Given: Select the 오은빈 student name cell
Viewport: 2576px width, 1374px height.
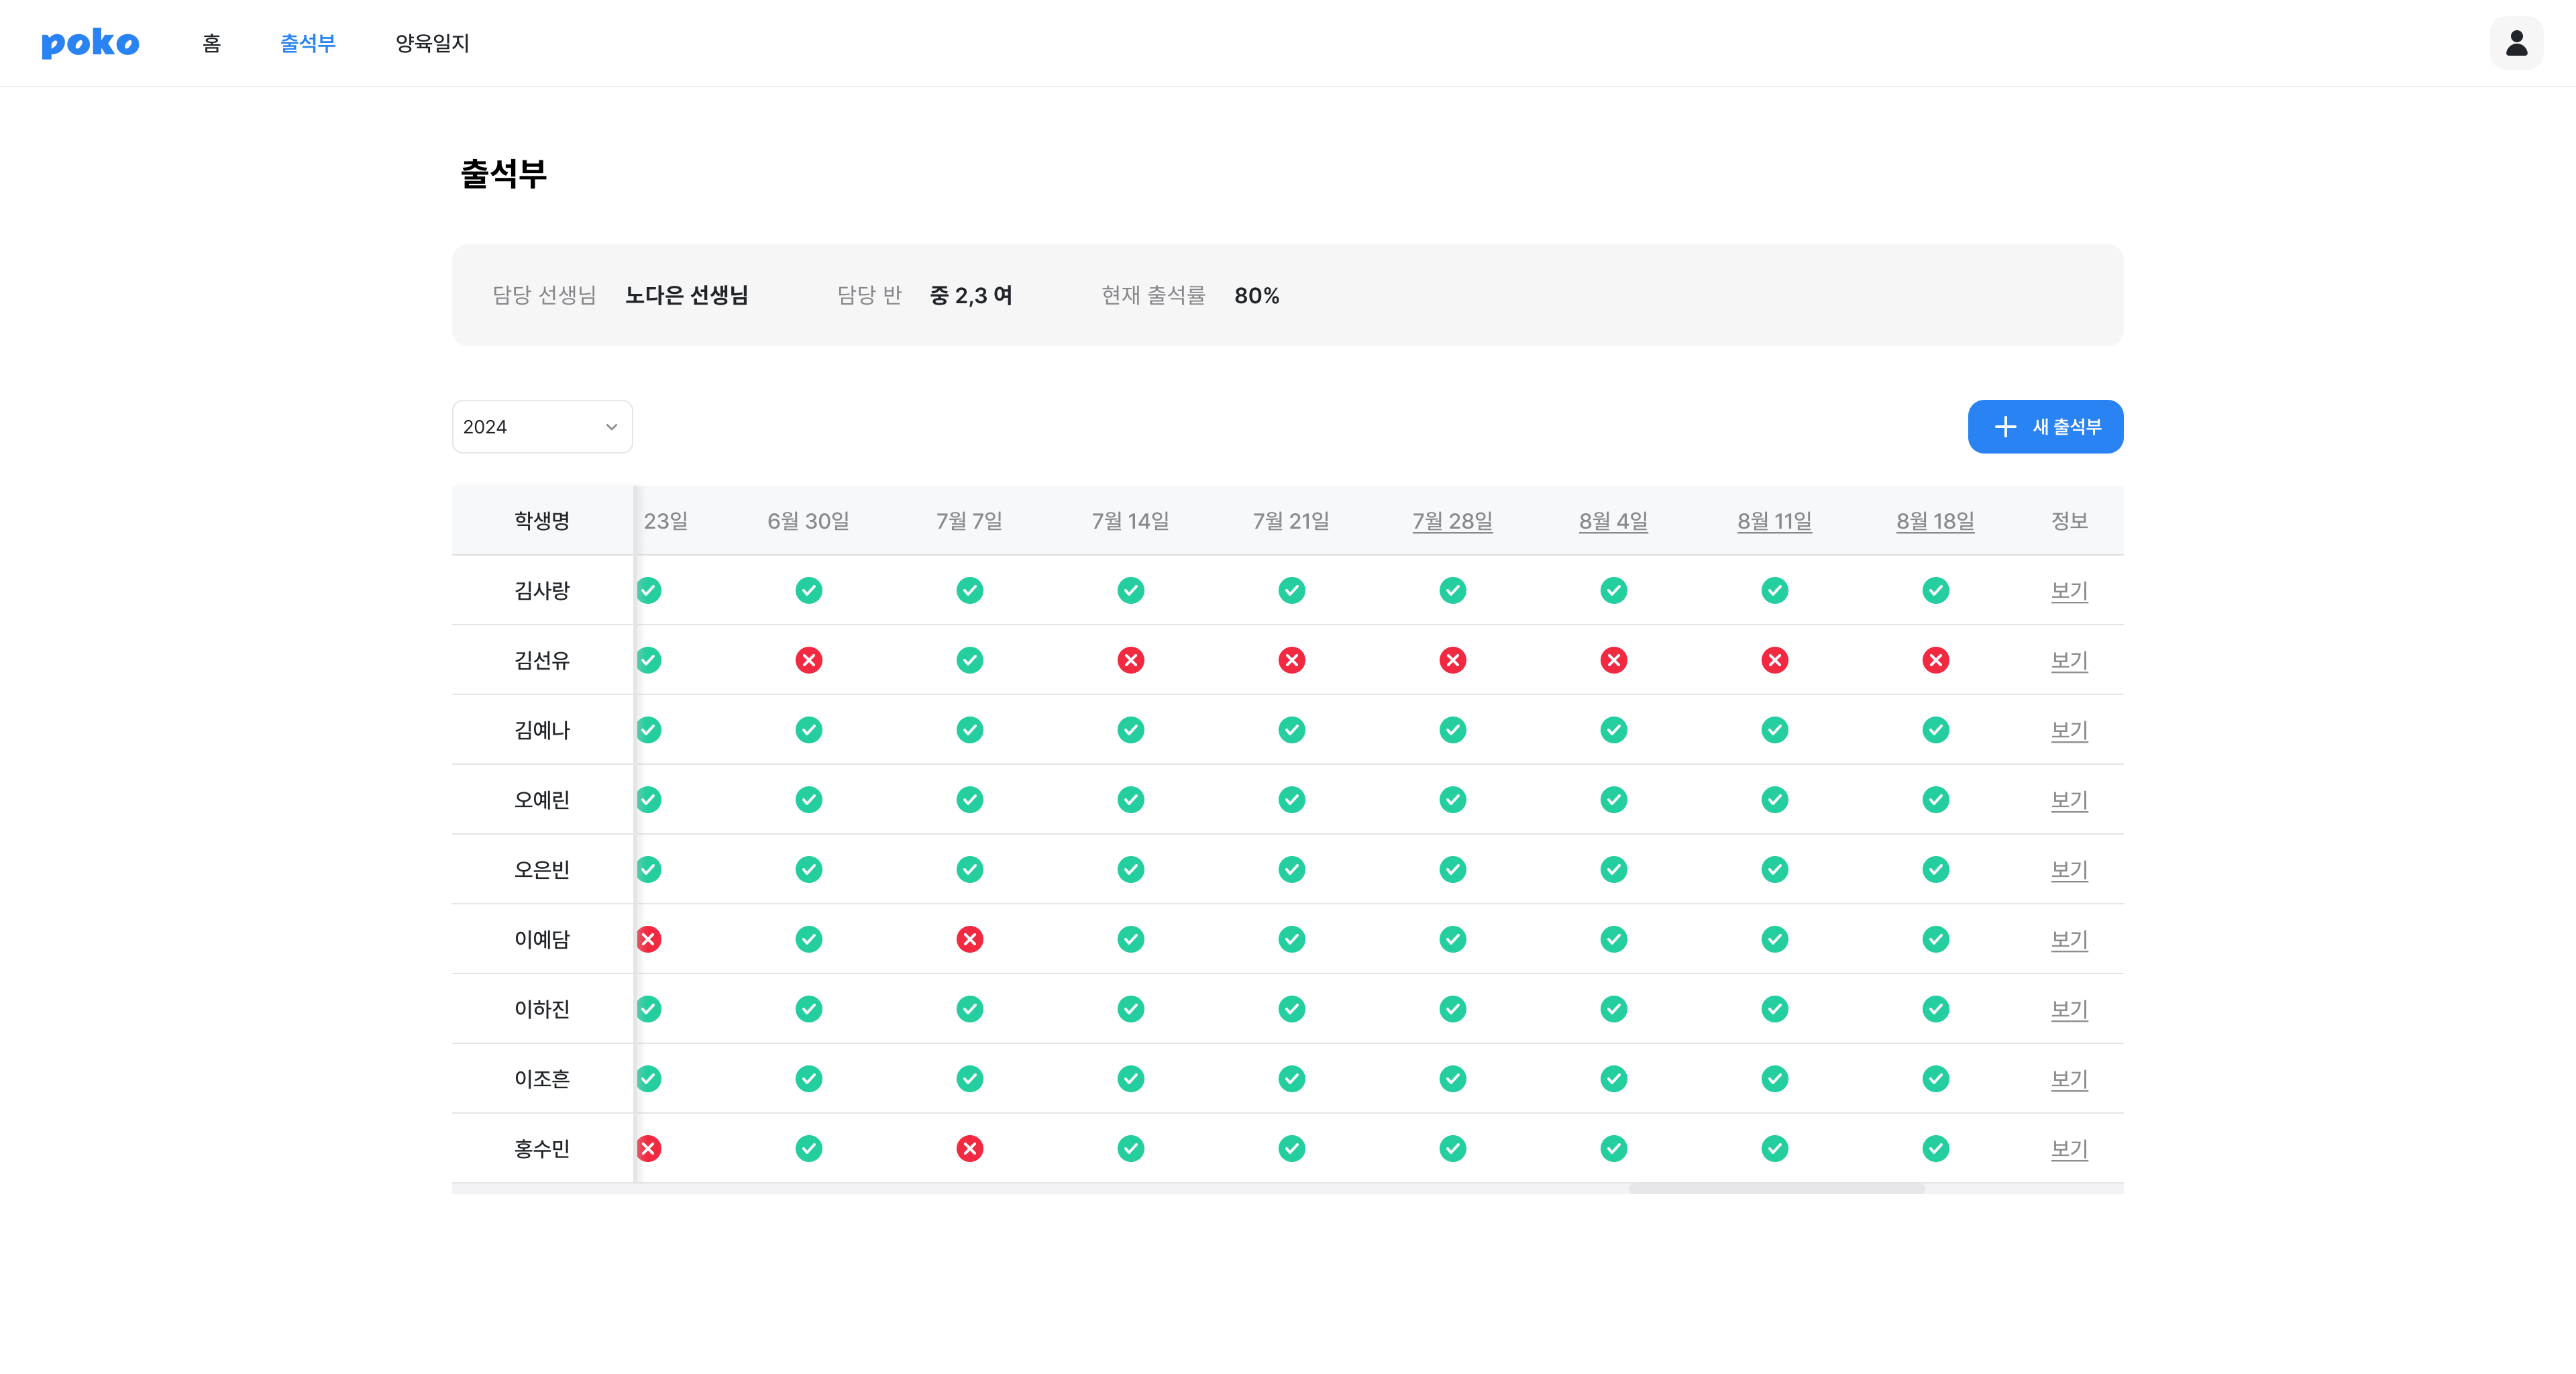Looking at the screenshot, I should (x=542, y=870).
